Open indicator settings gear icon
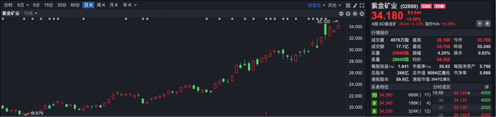Image resolution: width=496 pixels, height=117 pixels. click(355, 14)
